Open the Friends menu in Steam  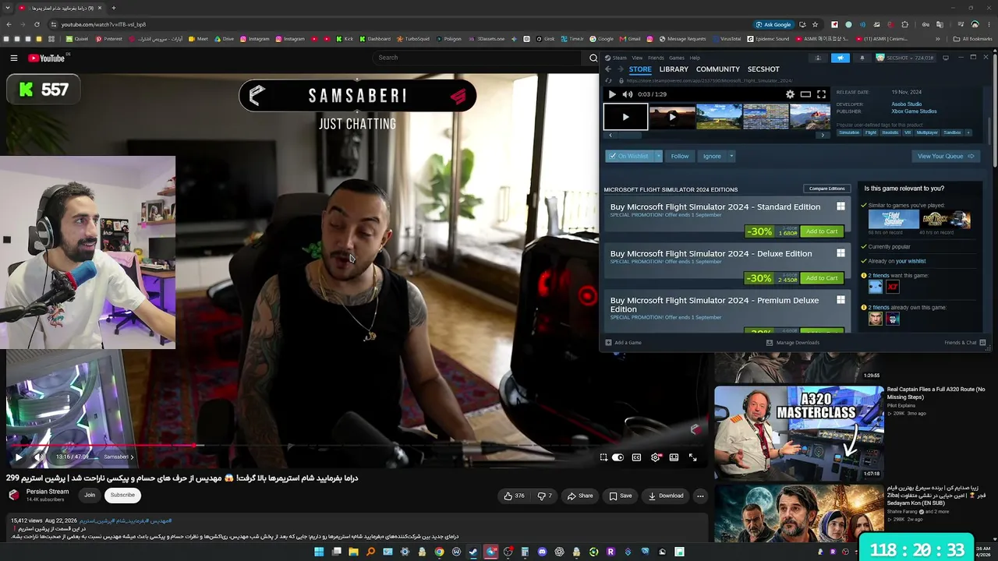[x=656, y=58]
